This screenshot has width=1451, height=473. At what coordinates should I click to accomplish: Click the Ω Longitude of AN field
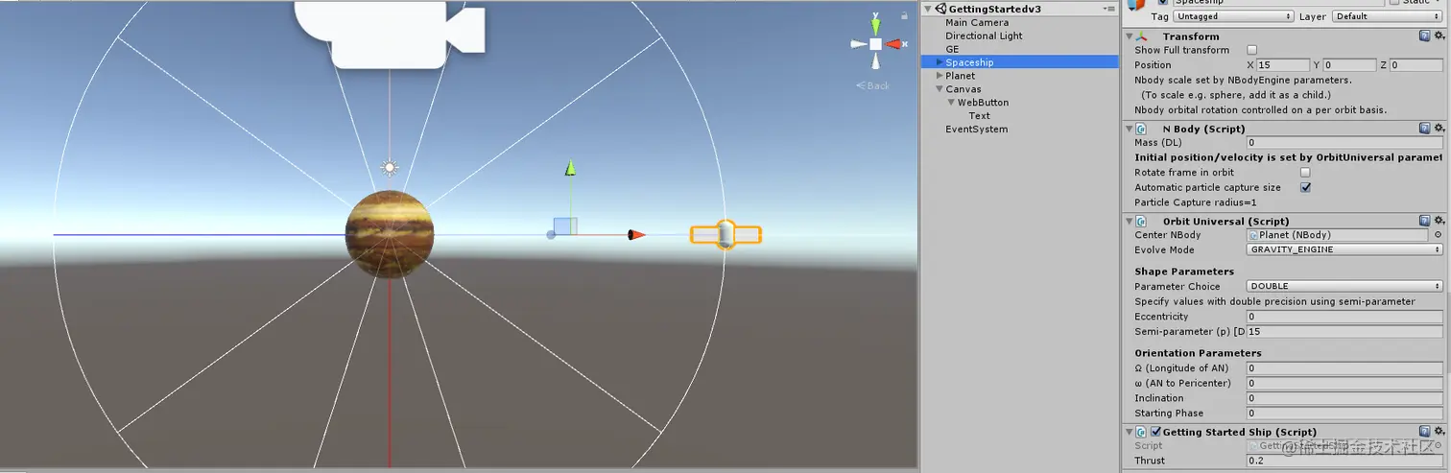tap(1344, 367)
